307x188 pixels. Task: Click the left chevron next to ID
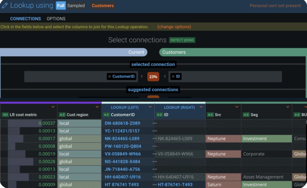tap(165, 76)
